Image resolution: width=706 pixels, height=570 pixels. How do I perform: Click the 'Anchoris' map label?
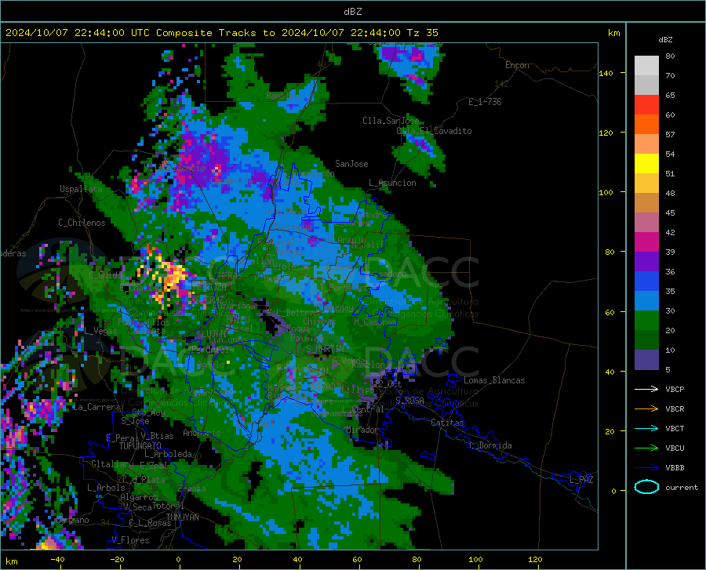[x=202, y=433]
